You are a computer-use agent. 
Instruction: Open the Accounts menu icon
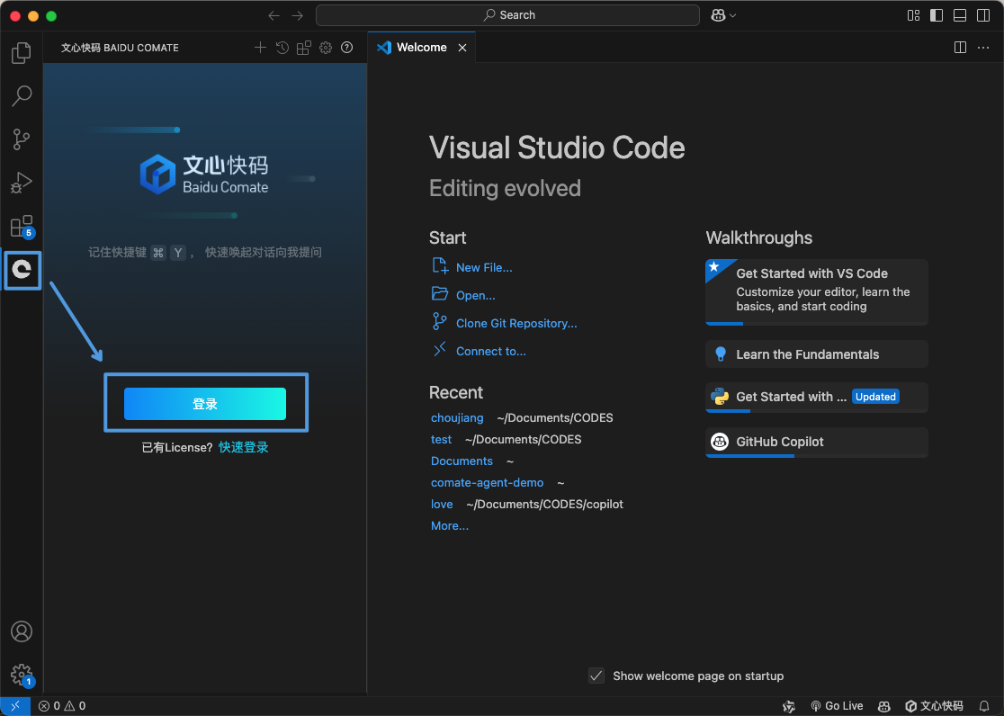(x=21, y=631)
